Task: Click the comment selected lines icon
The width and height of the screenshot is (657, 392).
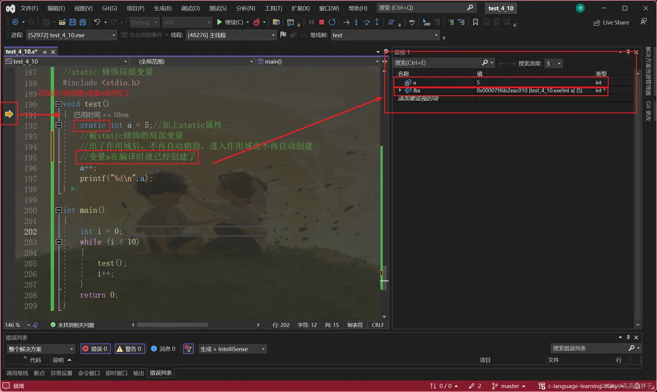Action: pos(451,22)
